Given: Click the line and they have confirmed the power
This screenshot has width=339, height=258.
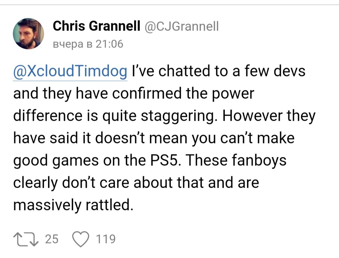Looking at the screenshot, I should click(x=134, y=94).
